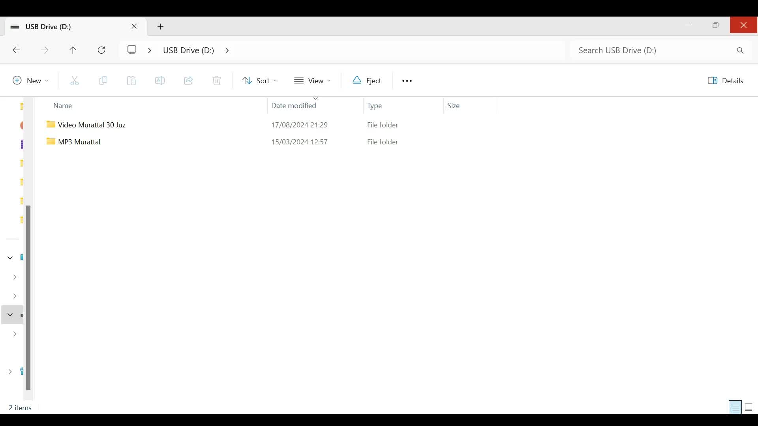Open the Sort dropdown

coord(260,81)
